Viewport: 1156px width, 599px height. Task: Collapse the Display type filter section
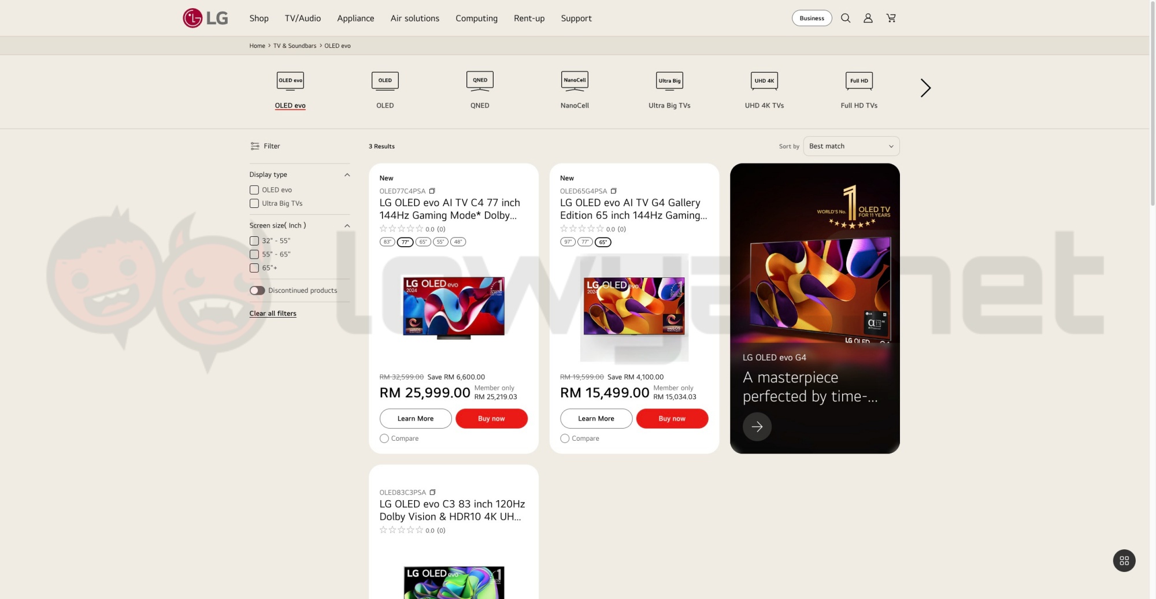[x=347, y=175]
